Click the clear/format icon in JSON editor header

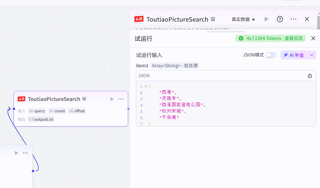(310, 76)
